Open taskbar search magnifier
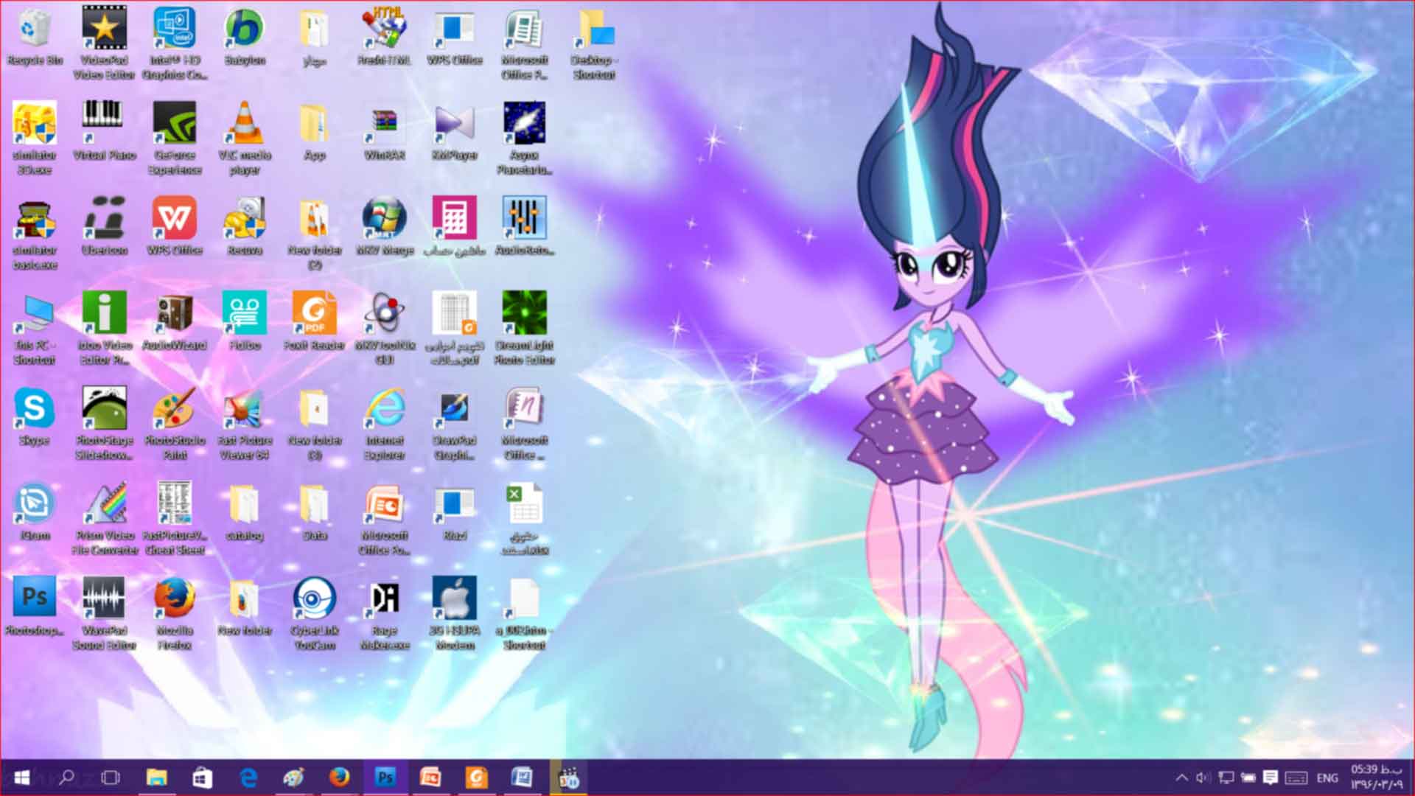1415x796 pixels. click(67, 778)
